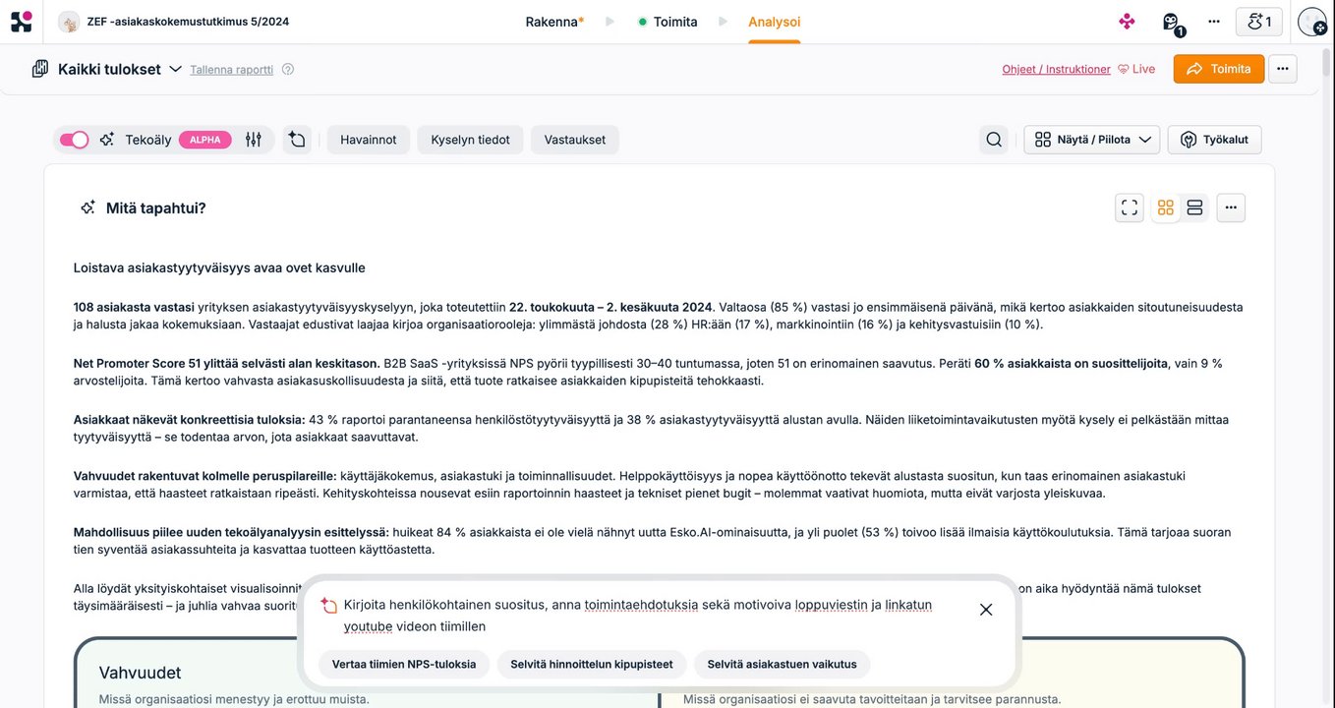Close the AI prompt popup
This screenshot has height=708, width=1335.
[986, 610]
